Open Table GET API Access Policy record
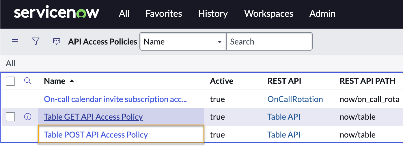Viewport: 403px width, 152px height. point(93,117)
